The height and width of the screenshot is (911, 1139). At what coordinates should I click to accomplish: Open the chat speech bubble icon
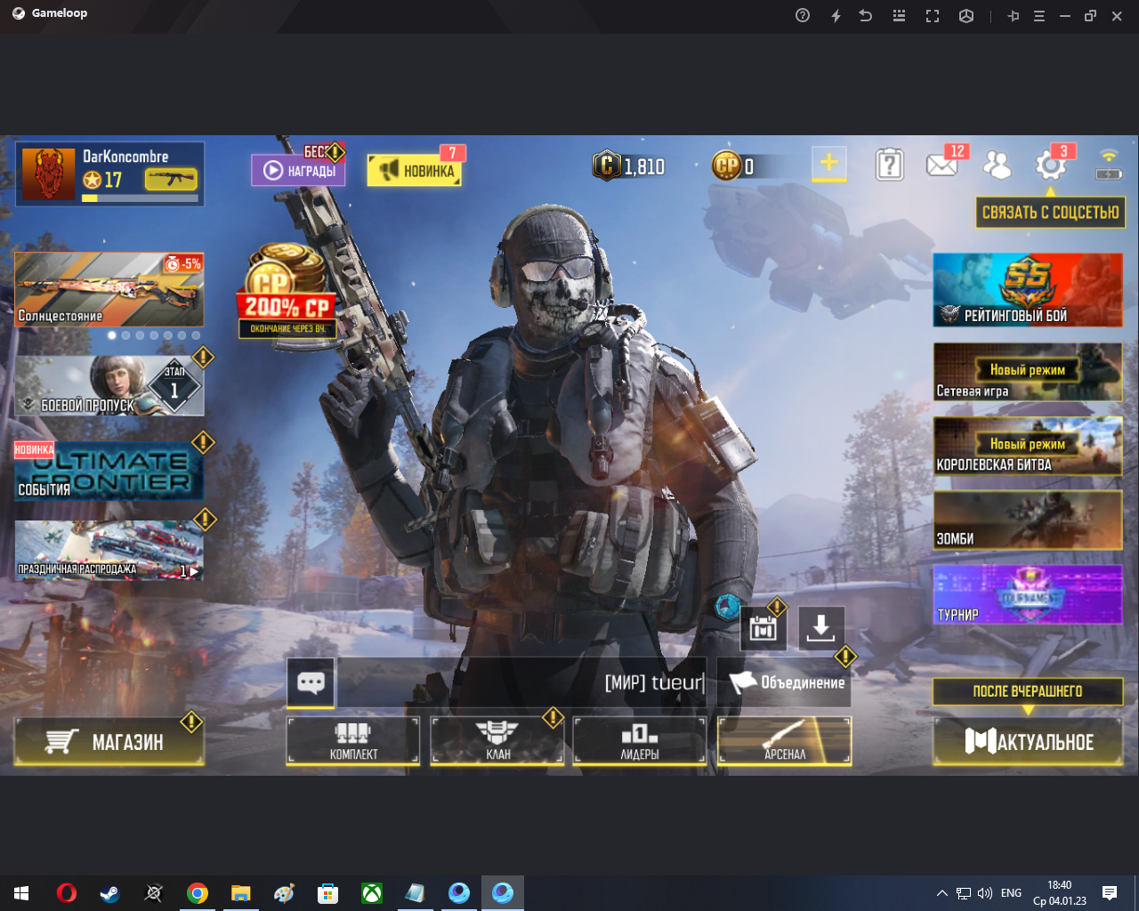tap(311, 682)
